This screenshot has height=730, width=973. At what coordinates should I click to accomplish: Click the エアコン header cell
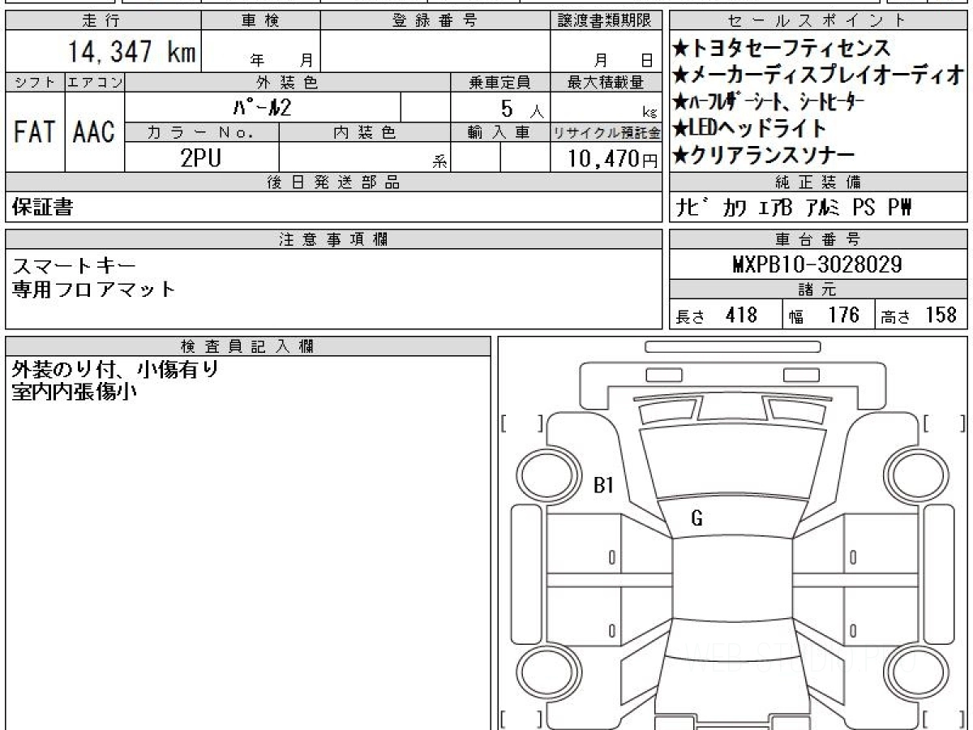[x=95, y=83]
